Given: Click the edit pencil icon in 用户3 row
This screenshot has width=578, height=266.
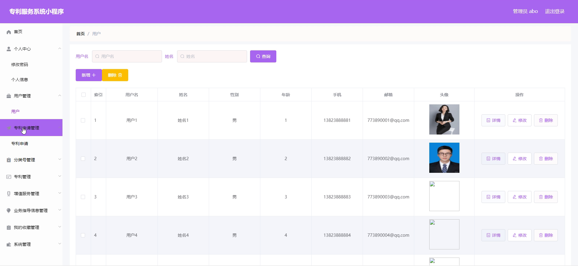Looking at the screenshot, I should tap(515, 197).
